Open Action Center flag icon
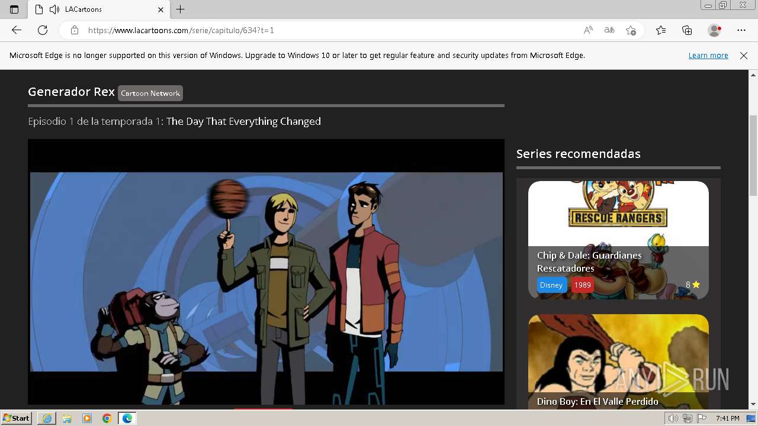Screen dimensions: 758x426 click(x=702, y=418)
